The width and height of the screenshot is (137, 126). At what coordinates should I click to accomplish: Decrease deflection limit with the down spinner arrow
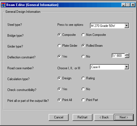pyautogui.click(x=127, y=57)
